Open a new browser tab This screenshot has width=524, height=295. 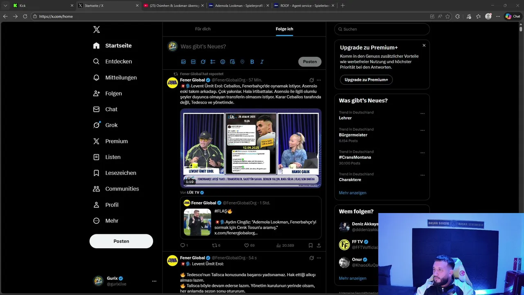point(343,6)
